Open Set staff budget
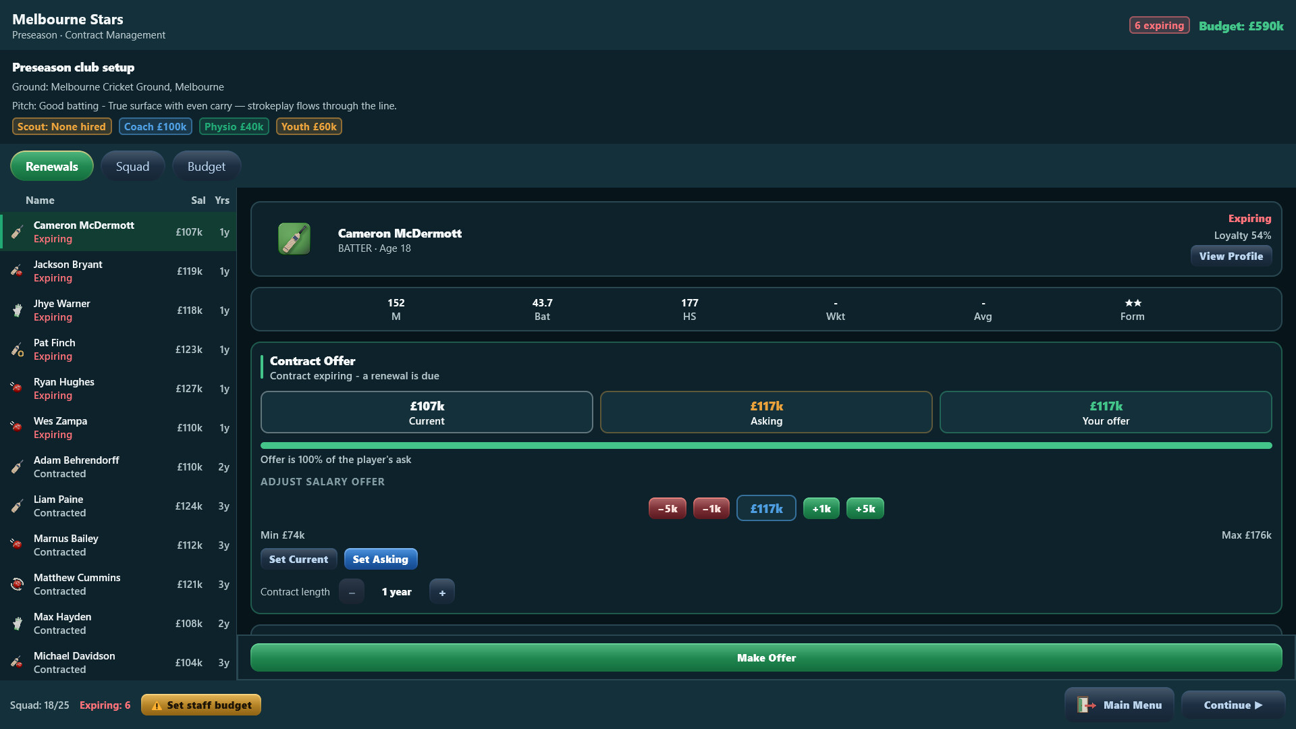This screenshot has height=729, width=1296. 201,705
